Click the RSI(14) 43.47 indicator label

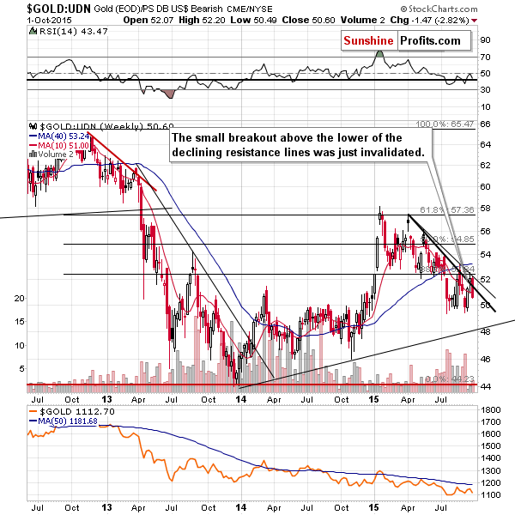point(73,32)
